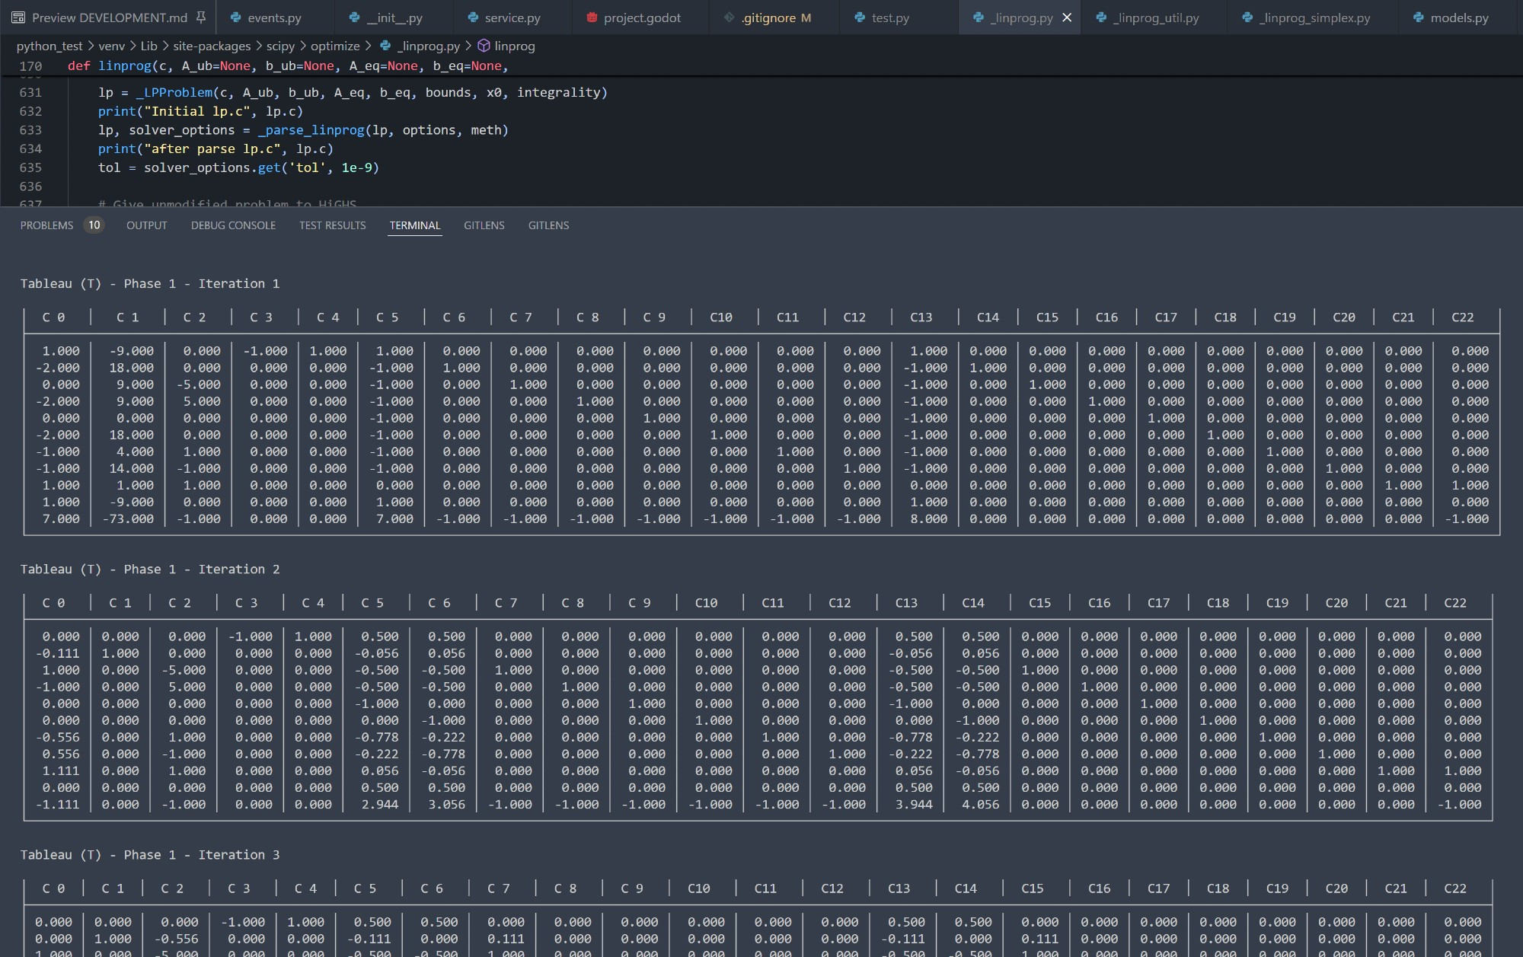This screenshot has width=1523, height=957.
Task: Click the git icon on .gitignore tab
Action: click(x=729, y=18)
